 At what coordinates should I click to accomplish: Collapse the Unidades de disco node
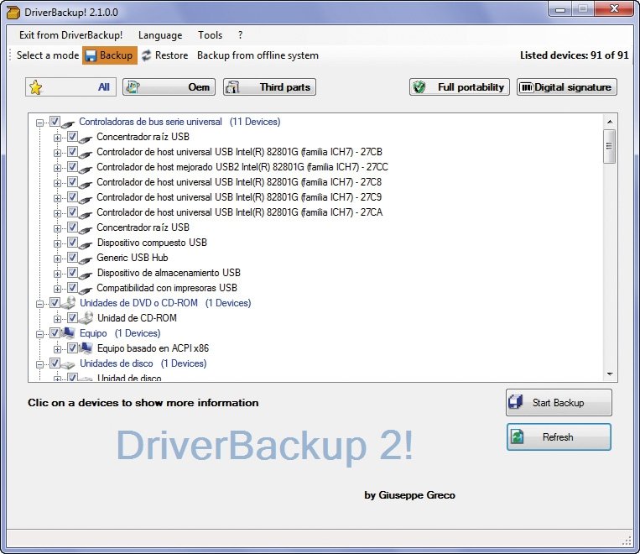tap(39, 364)
